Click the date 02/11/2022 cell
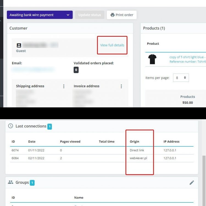Screen dimensions: 206x206 tap(36, 158)
